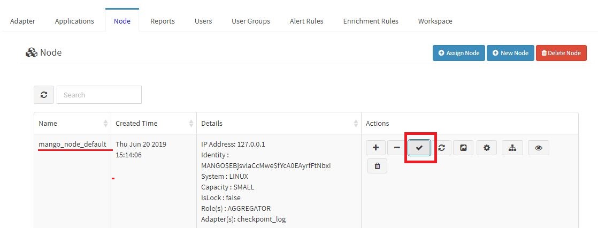This screenshot has height=228, width=598.
Task: Click the Assign Node button
Action: coord(459,53)
